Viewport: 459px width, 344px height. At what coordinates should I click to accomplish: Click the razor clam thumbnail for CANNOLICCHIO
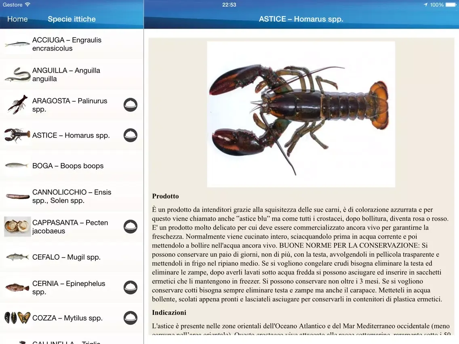point(17,196)
